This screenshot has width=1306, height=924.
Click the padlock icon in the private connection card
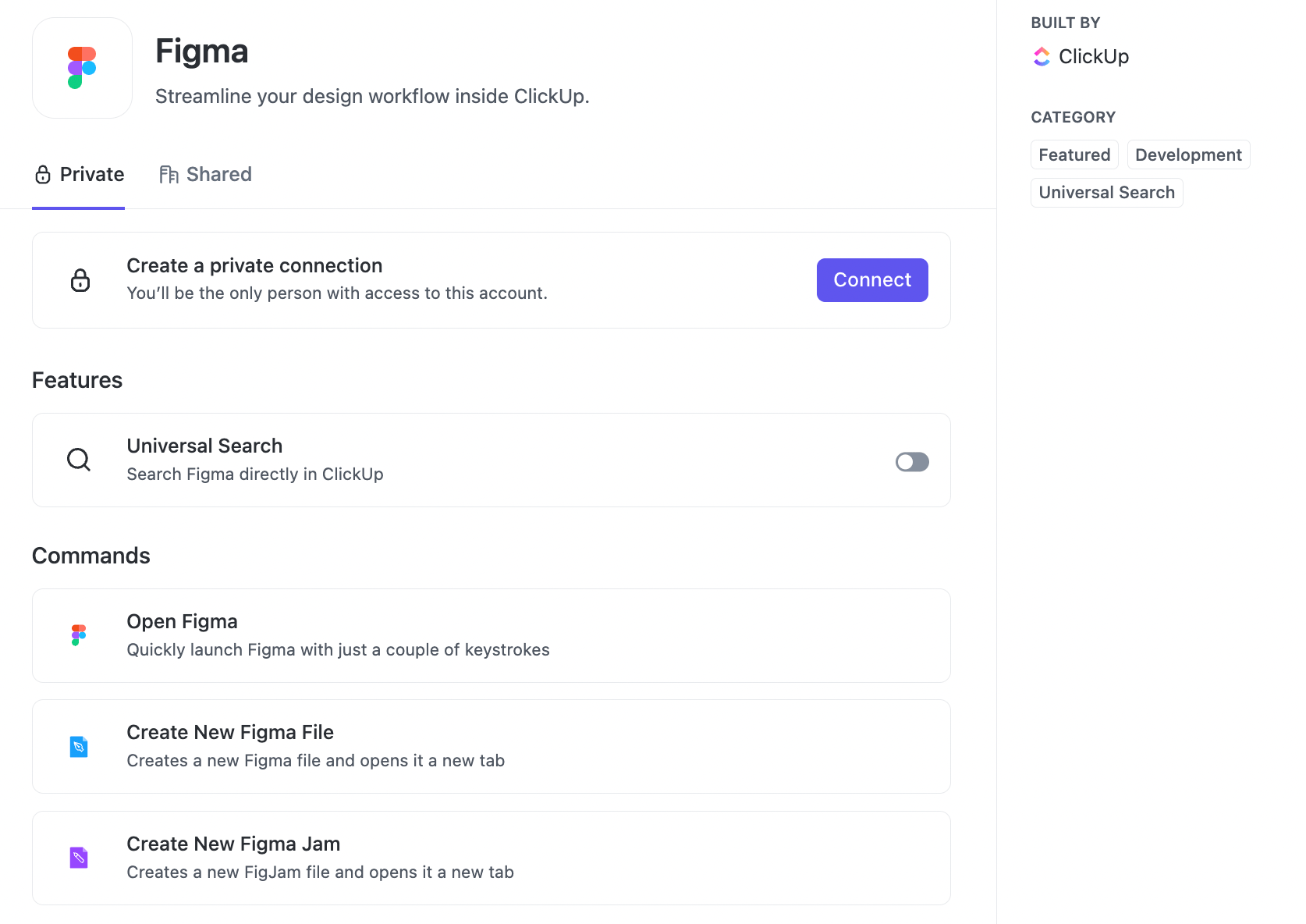click(x=80, y=279)
